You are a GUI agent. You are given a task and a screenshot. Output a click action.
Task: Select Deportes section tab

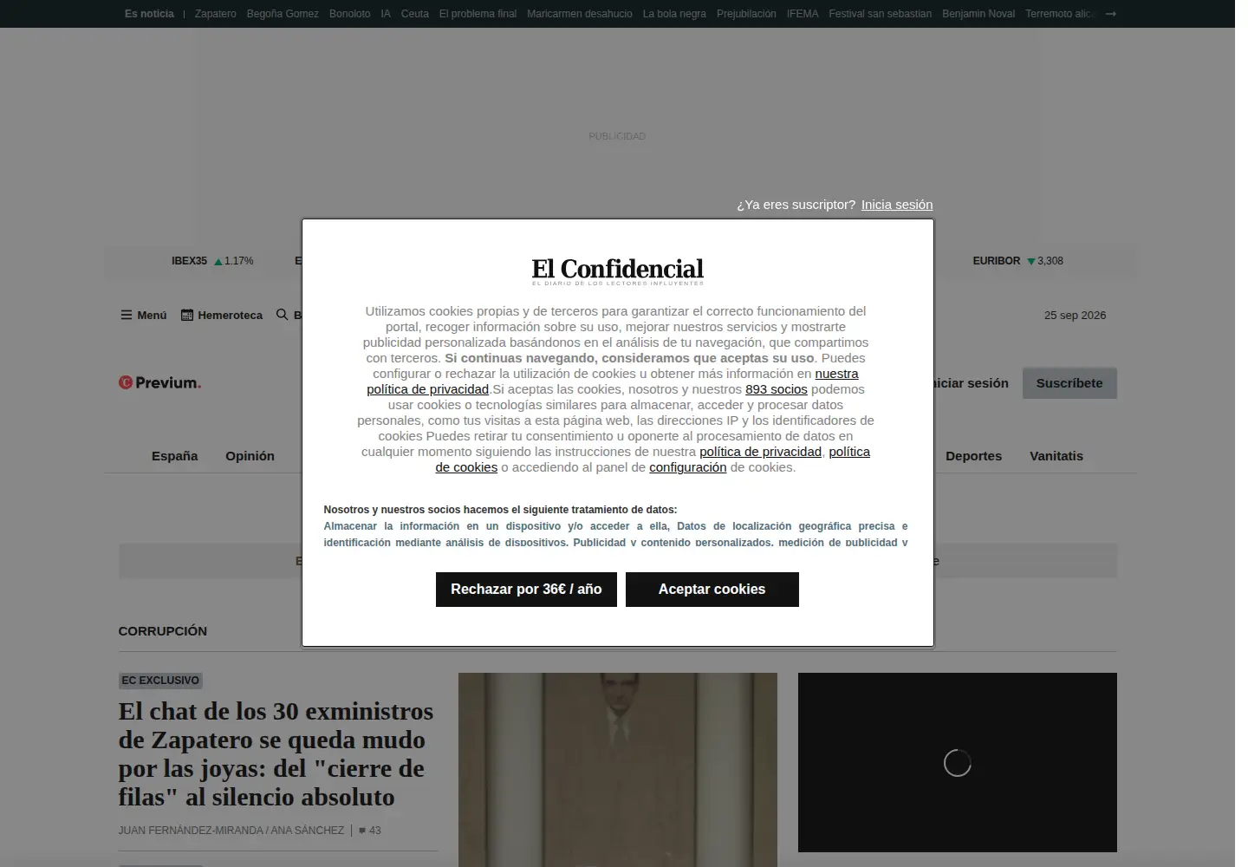pos(973,456)
